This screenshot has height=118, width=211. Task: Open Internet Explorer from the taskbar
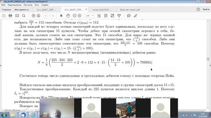(x=33, y=115)
